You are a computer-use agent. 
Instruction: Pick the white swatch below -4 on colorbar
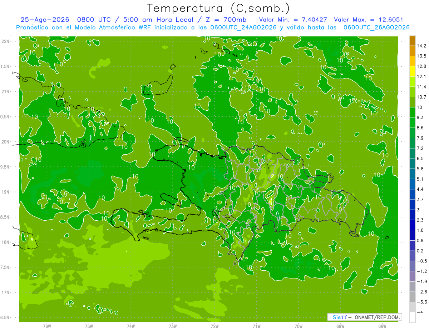(412, 317)
